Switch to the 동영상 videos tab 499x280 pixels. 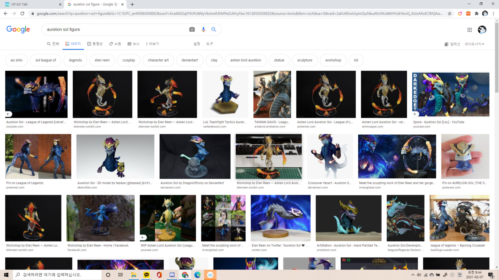[95, 44]
